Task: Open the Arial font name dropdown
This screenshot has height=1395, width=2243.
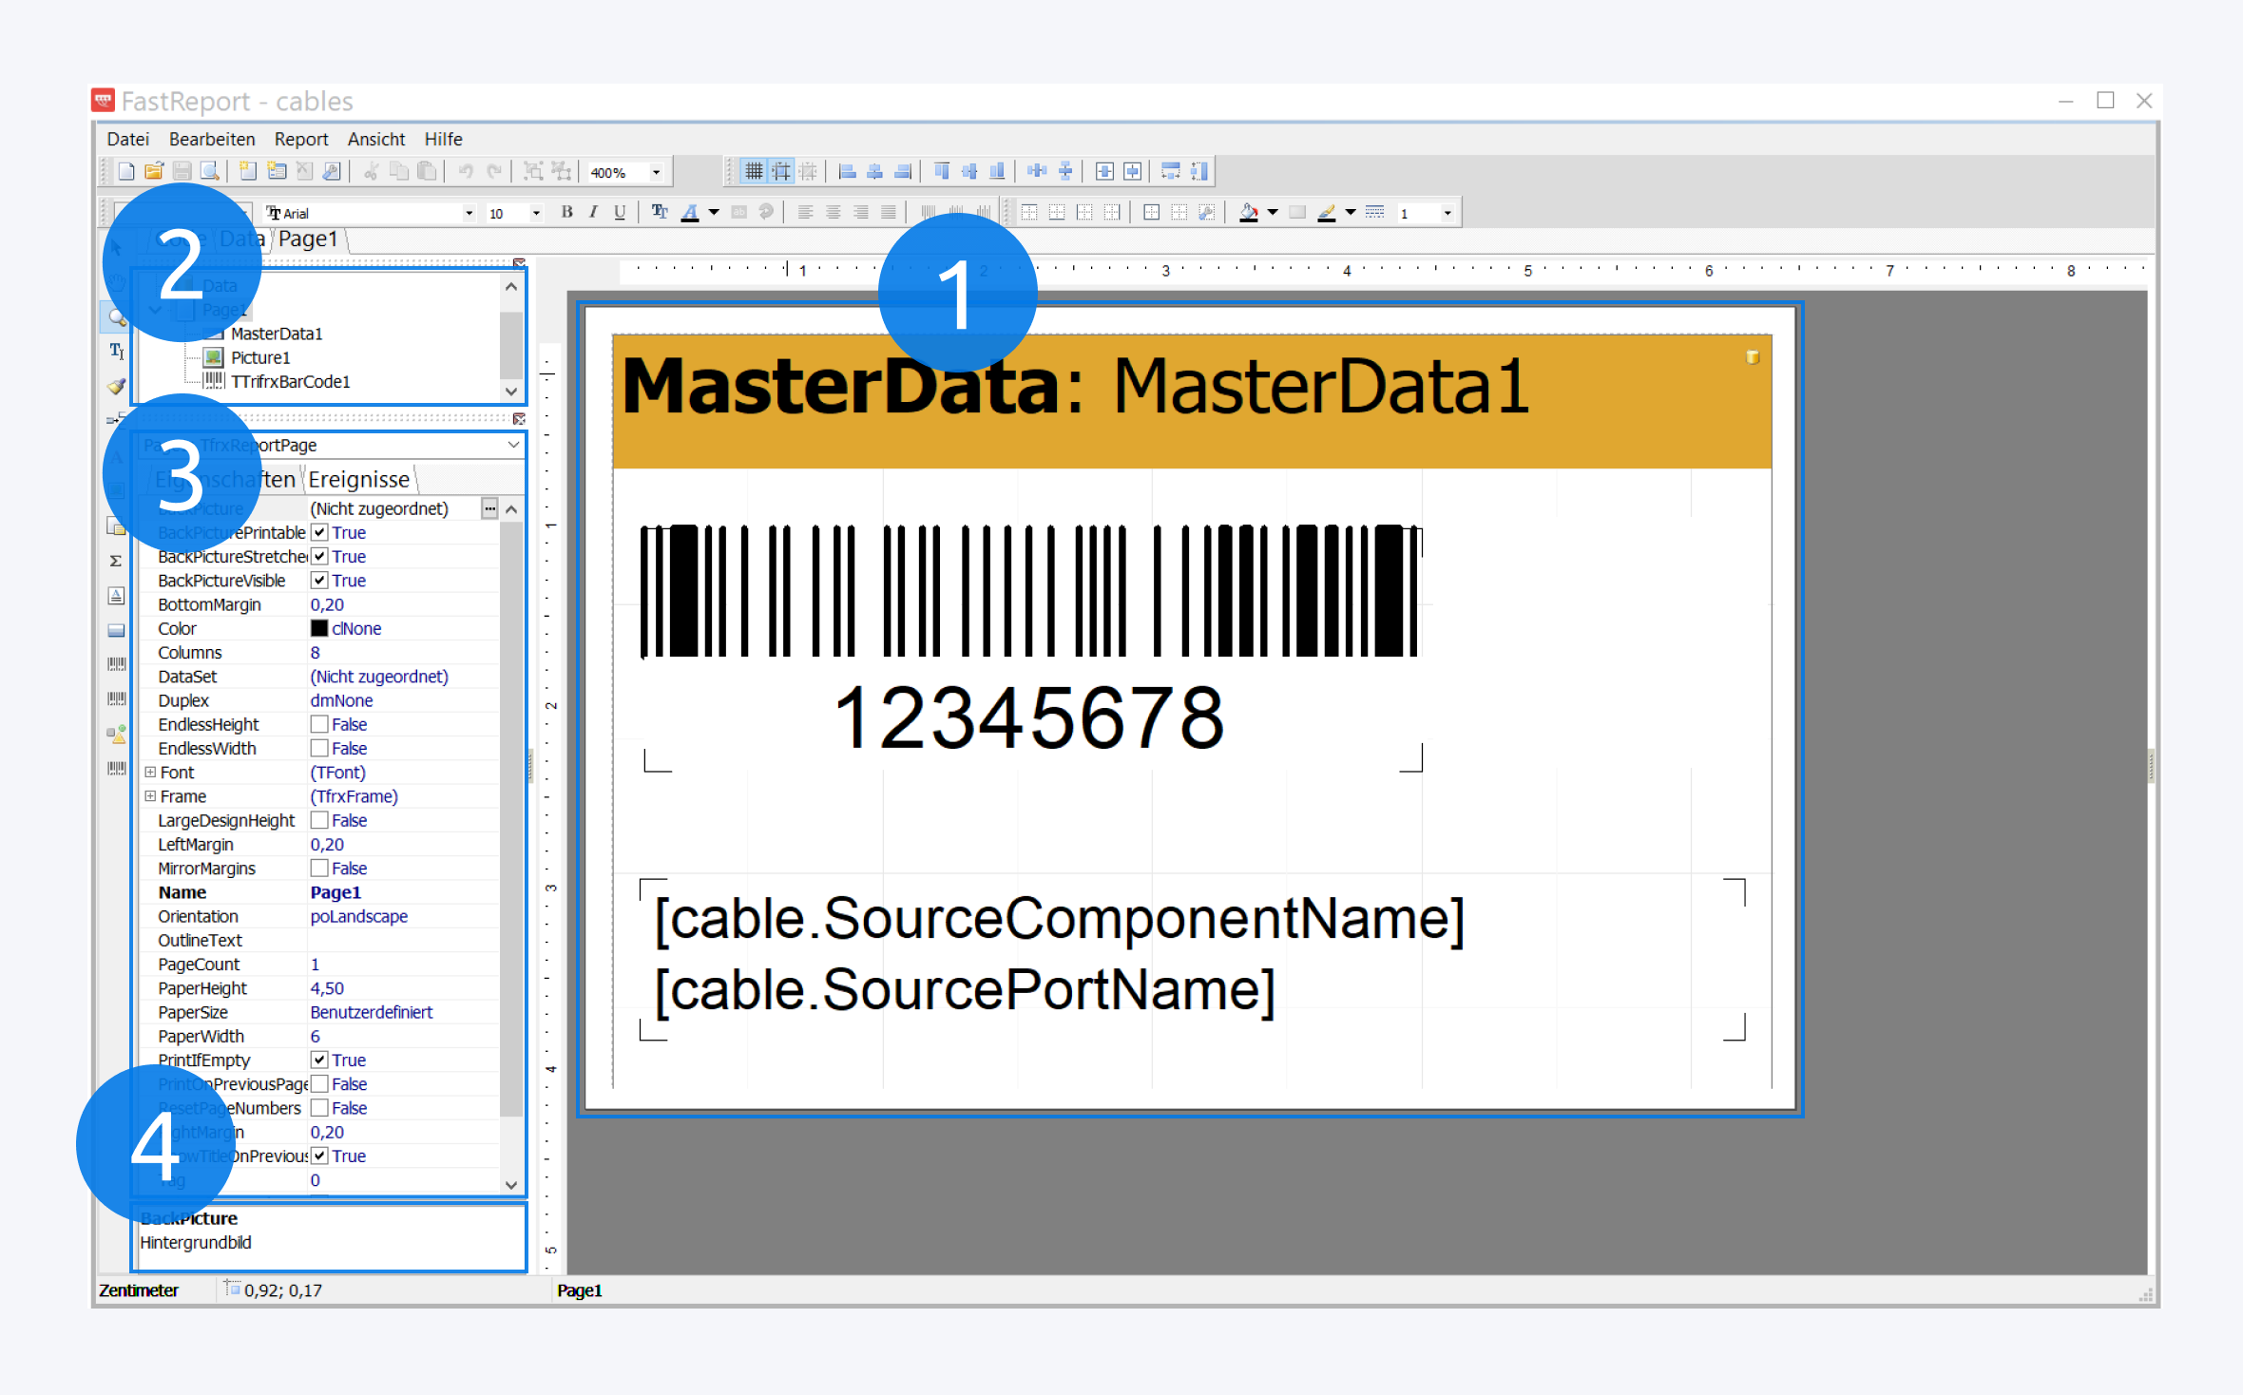Action: pos(469,214)
